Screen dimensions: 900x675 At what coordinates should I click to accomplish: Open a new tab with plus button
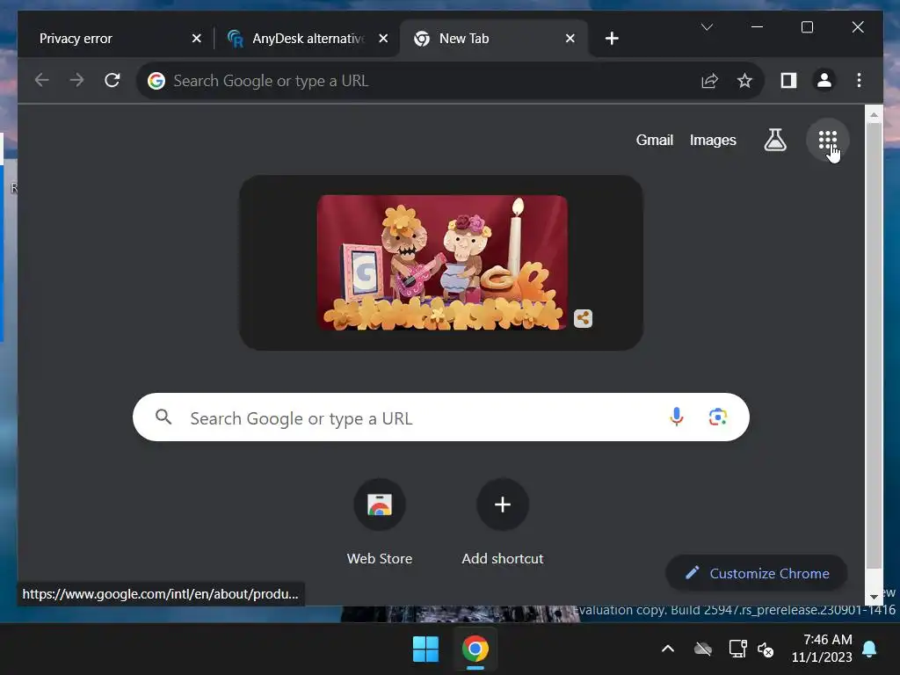[x=612, y=39]
